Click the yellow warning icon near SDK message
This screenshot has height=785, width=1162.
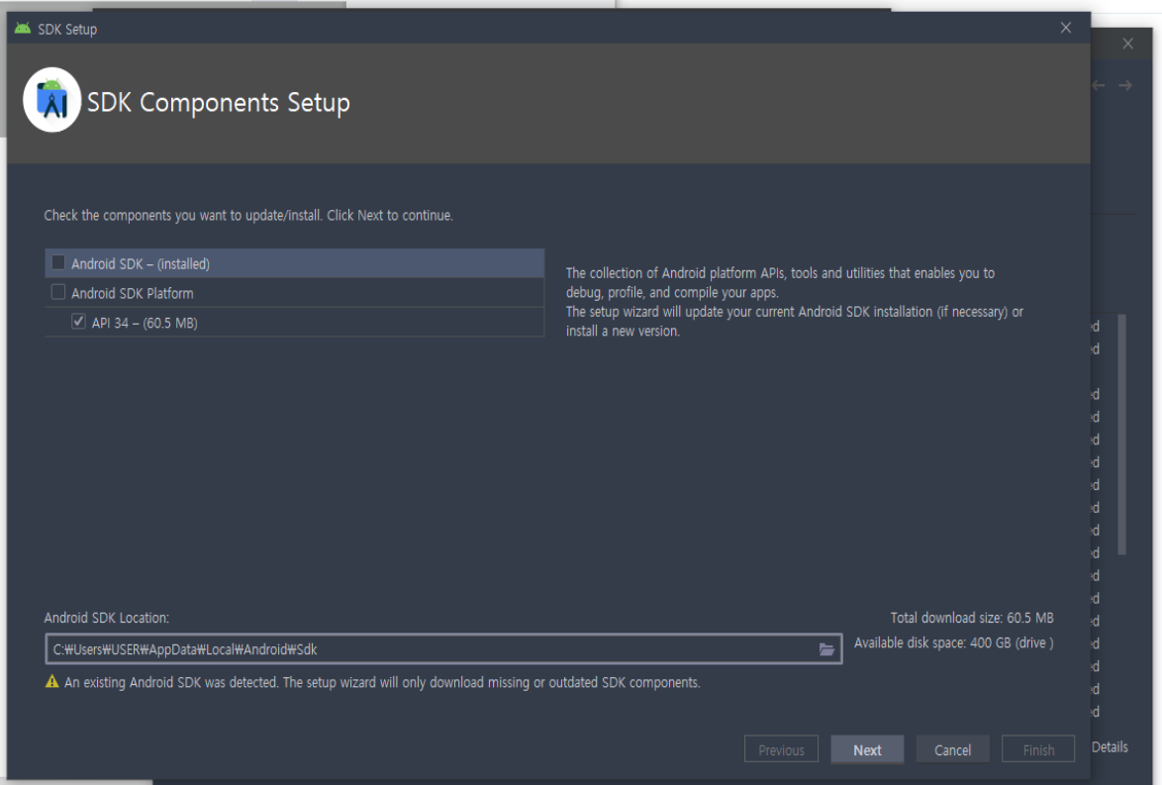pyautogui.click(x=51, y=681)
